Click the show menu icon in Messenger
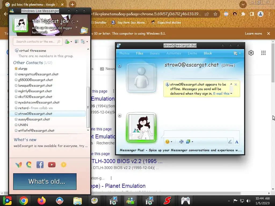The width and height of the screenshot is (275, 206). tap(83, 42)
